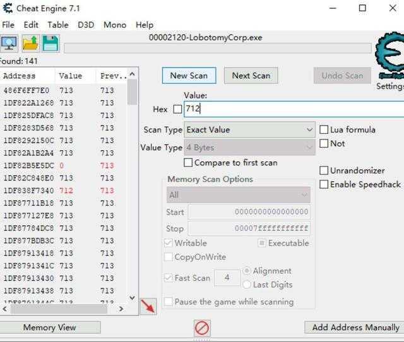
Task: Open the Edit menu
Action: pyautogui.click(x=31, y=25)
